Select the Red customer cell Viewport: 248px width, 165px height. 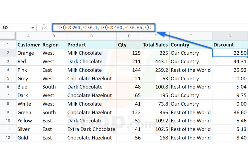point(29,61)
